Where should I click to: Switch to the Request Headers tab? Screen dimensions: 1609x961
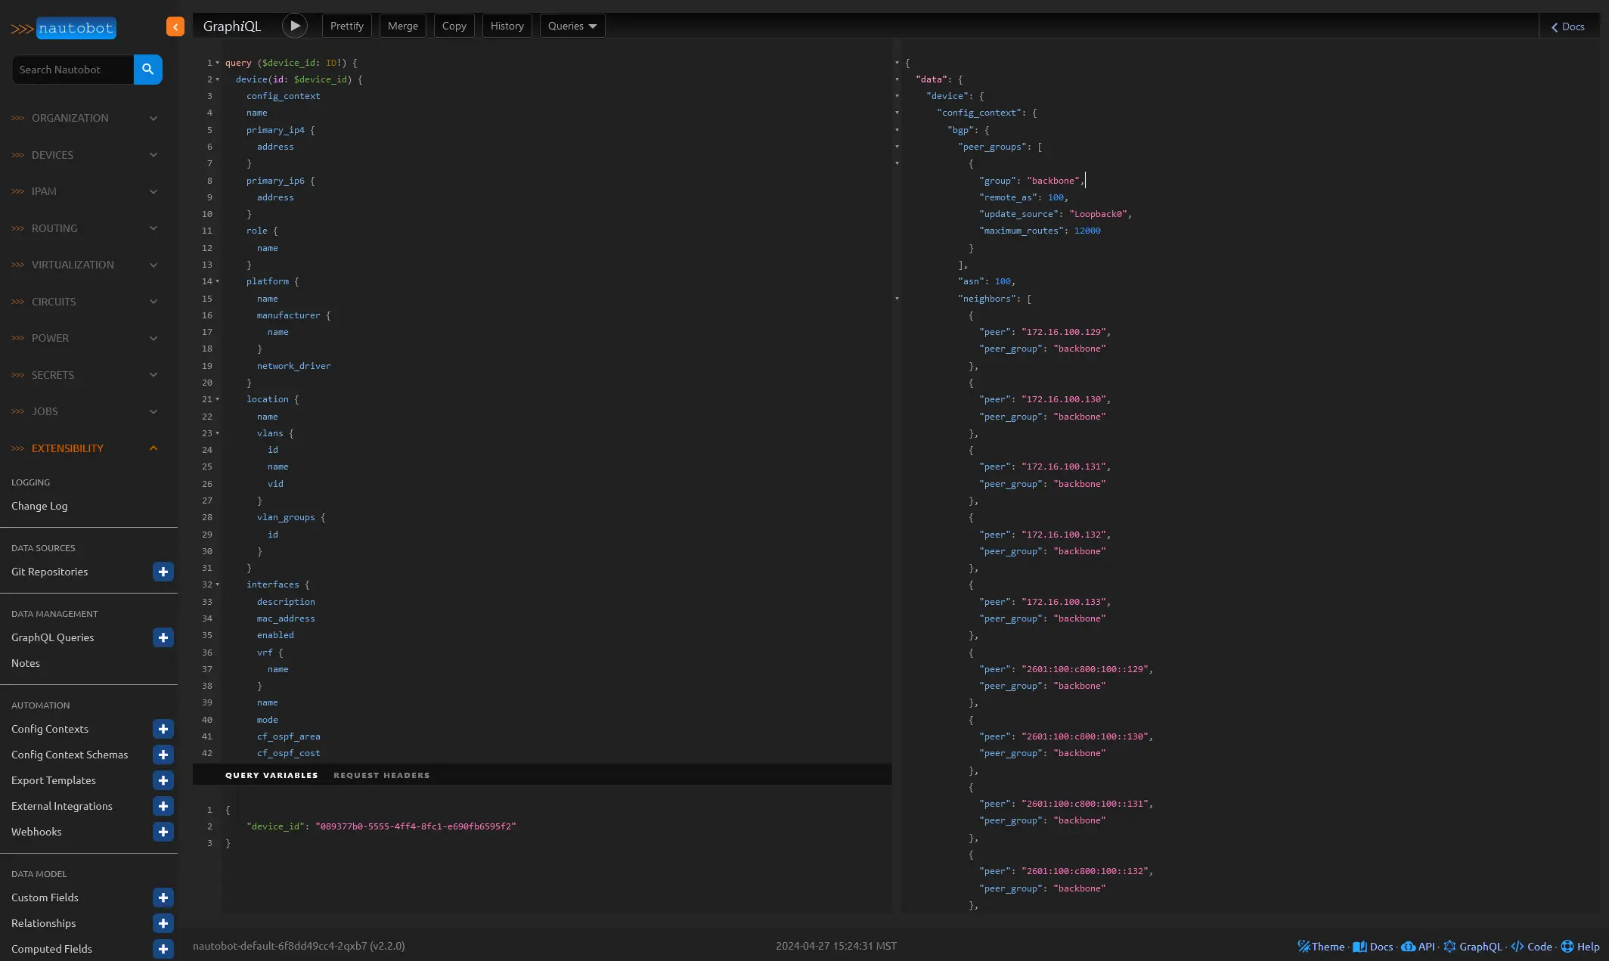[381, 775]
